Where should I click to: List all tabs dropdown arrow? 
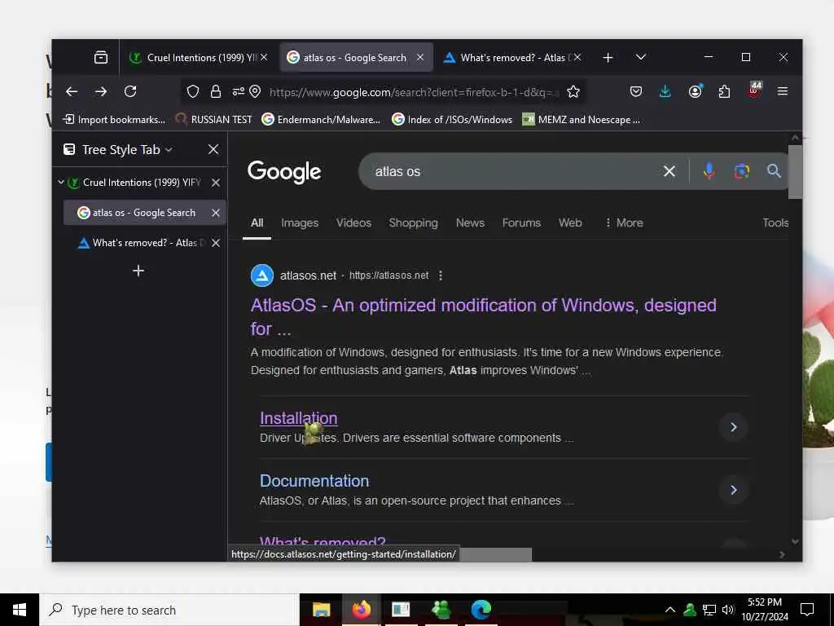point(641,57)
